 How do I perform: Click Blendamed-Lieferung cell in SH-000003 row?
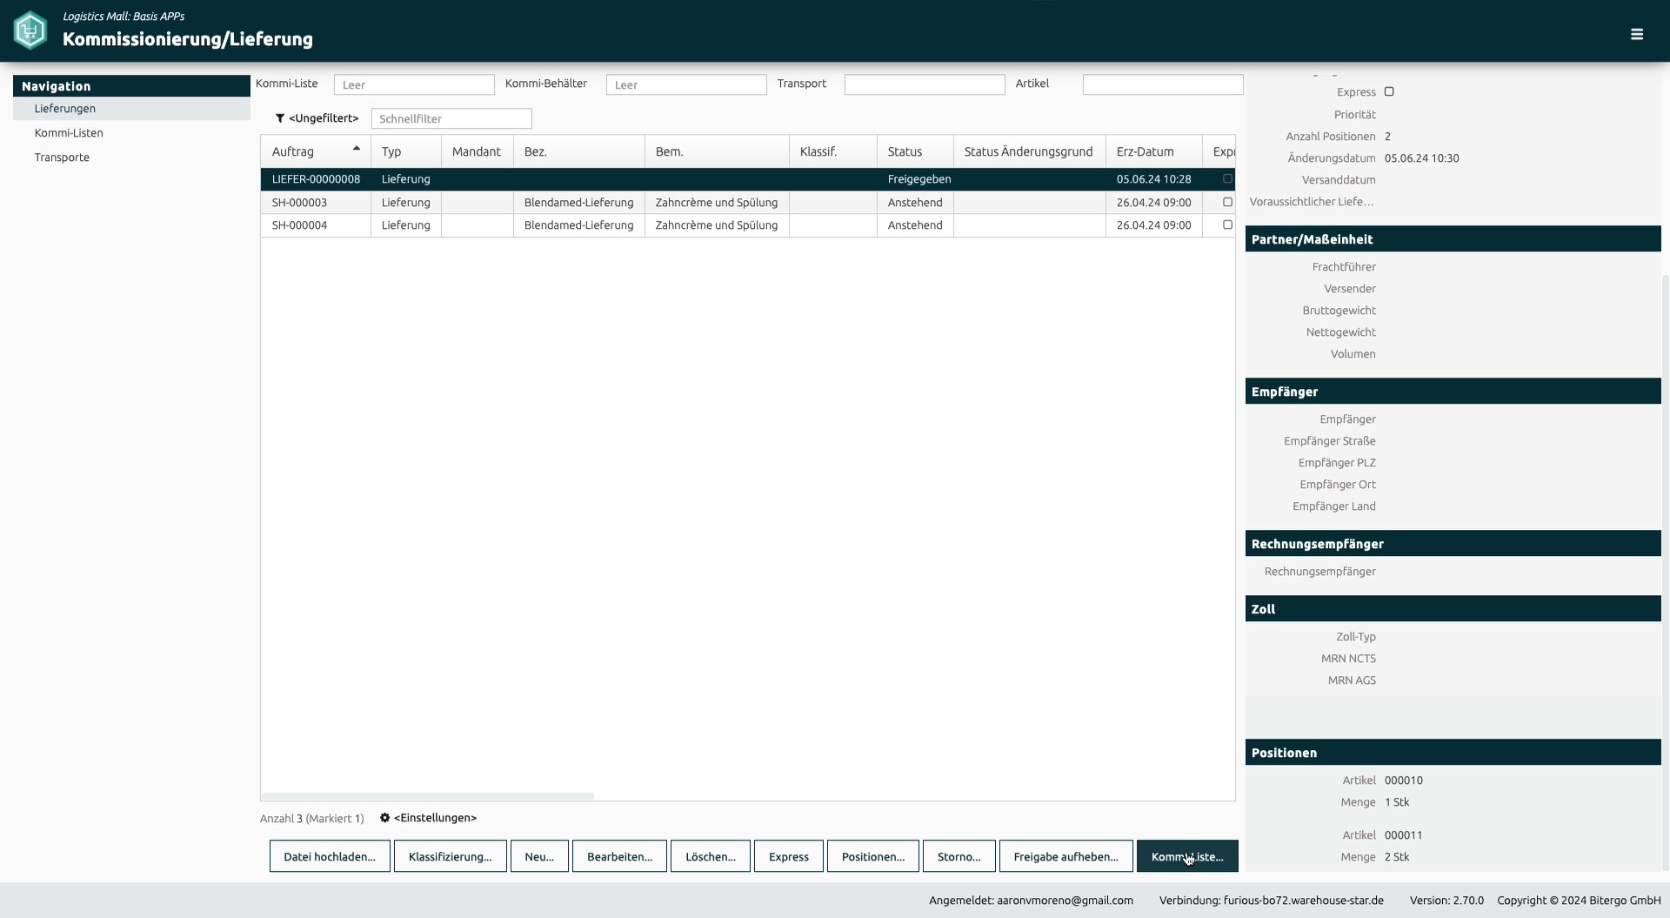pyautogui.click(x=578, y=203)
